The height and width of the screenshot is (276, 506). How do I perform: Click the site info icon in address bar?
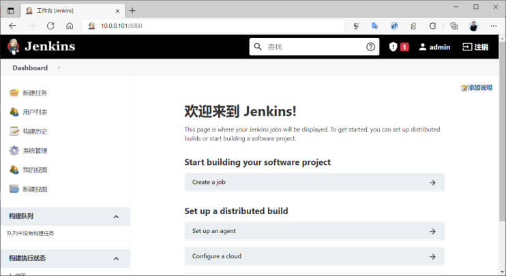pos(91,26)
